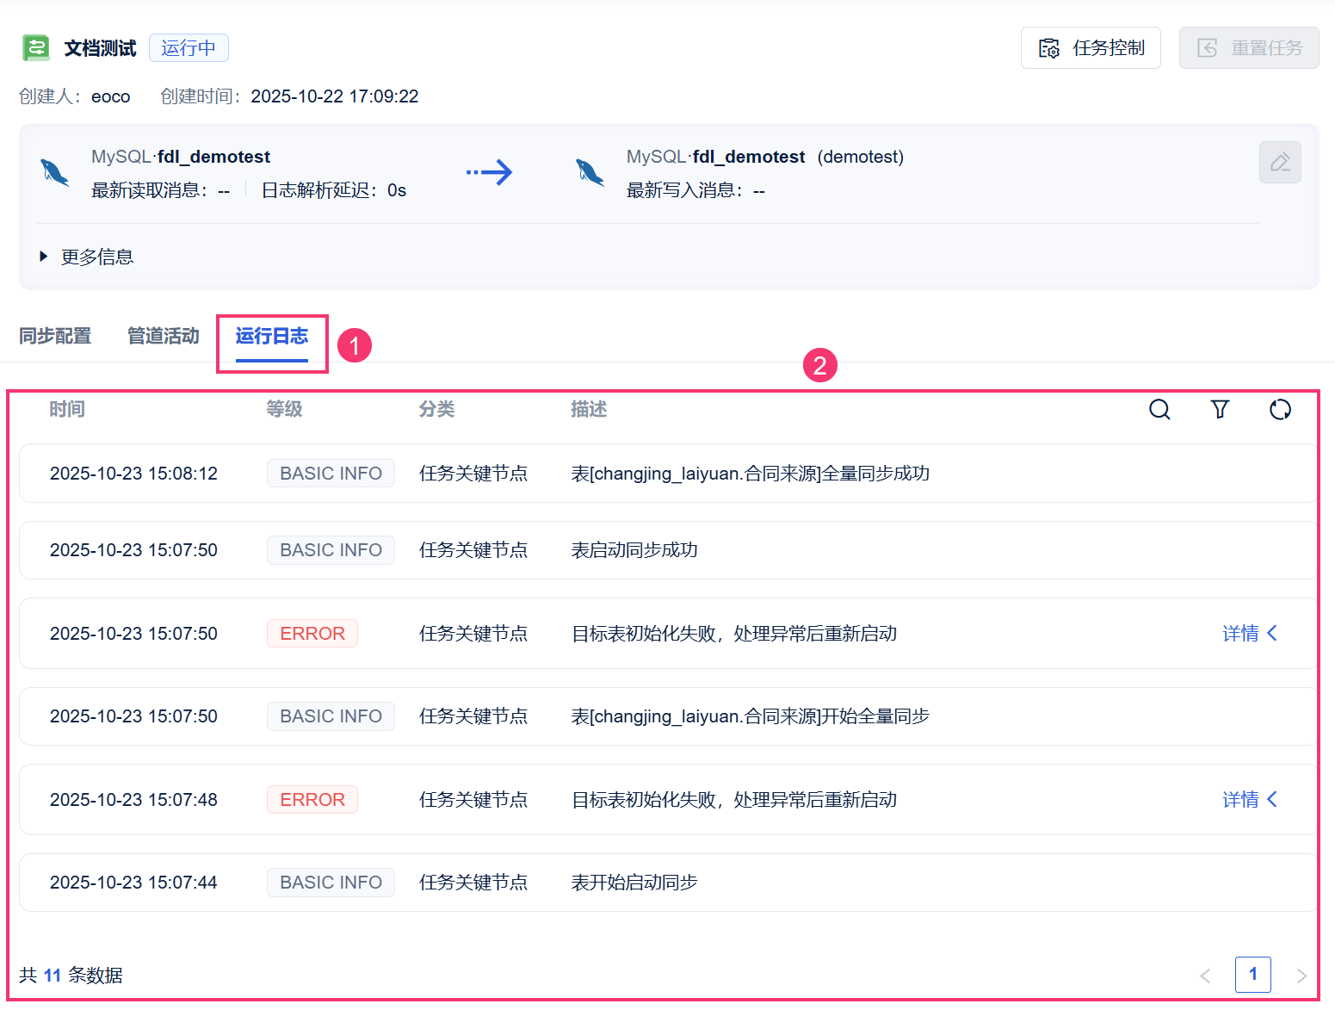Viewport: 1335px width, 1010px height.
Task: Expand the 更多信息 section
Action: pyautogui.click(x=87, y=257)
